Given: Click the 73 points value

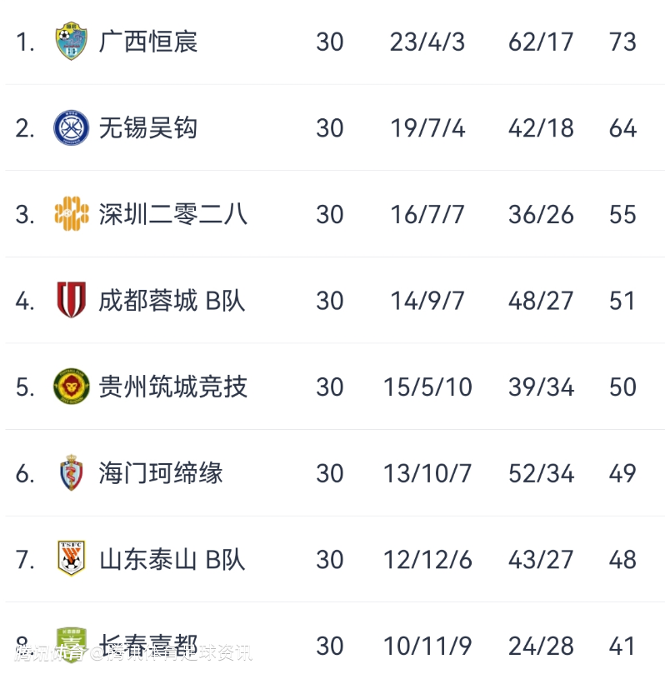Looking at the screenshot, I should point(622,42).
